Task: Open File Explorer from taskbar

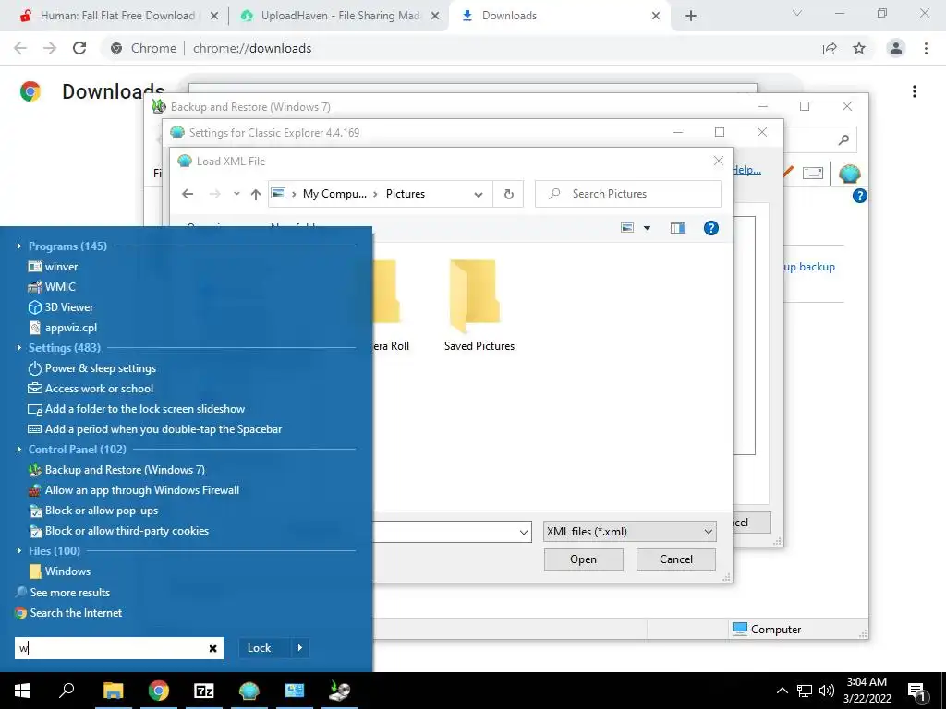Action: click(113, 691)
